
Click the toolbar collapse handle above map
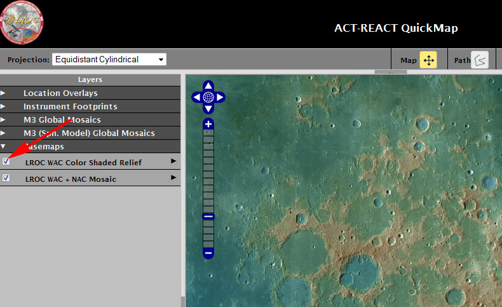click(391, 72)
